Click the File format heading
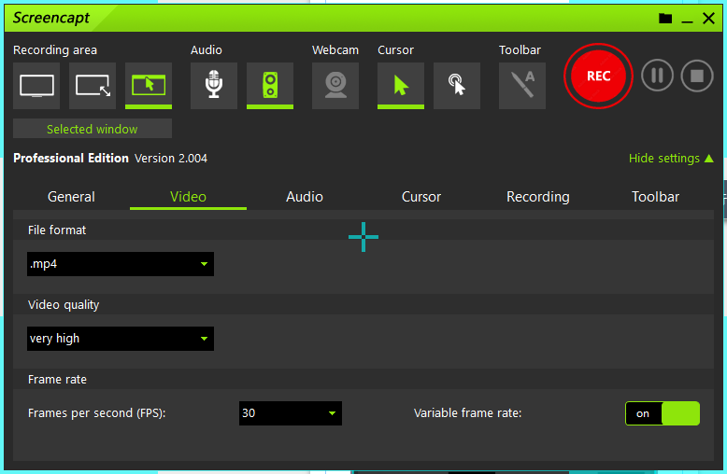 (x=57, y=230)
